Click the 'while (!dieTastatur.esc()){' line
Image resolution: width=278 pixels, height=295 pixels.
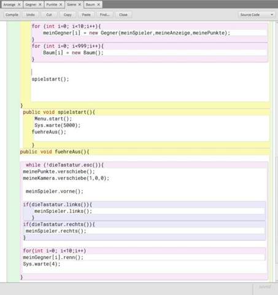coord(65,165)
